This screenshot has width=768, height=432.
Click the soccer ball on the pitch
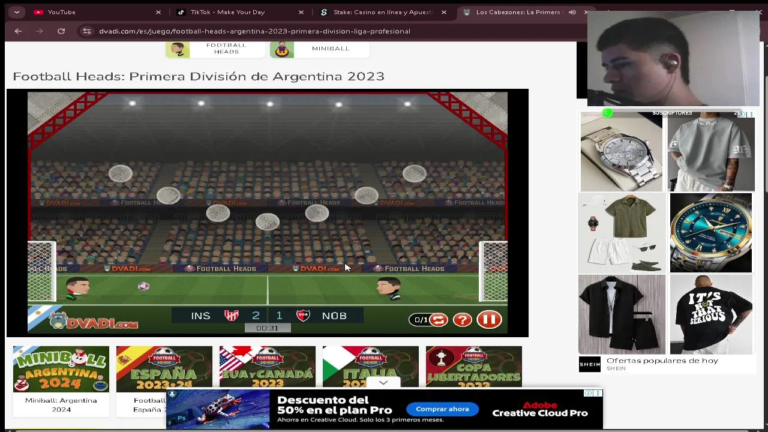143,286
